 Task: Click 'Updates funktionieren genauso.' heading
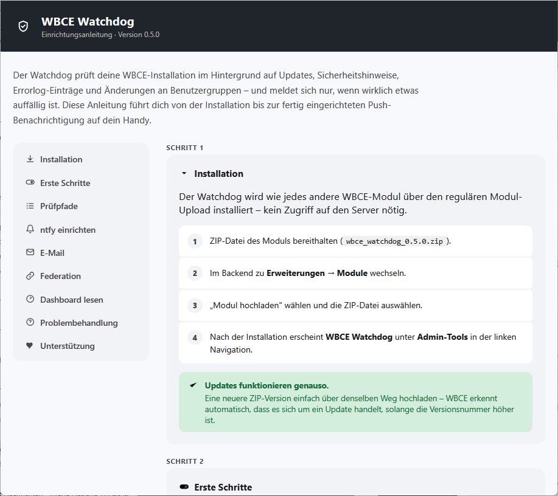(x=267, y=385)
